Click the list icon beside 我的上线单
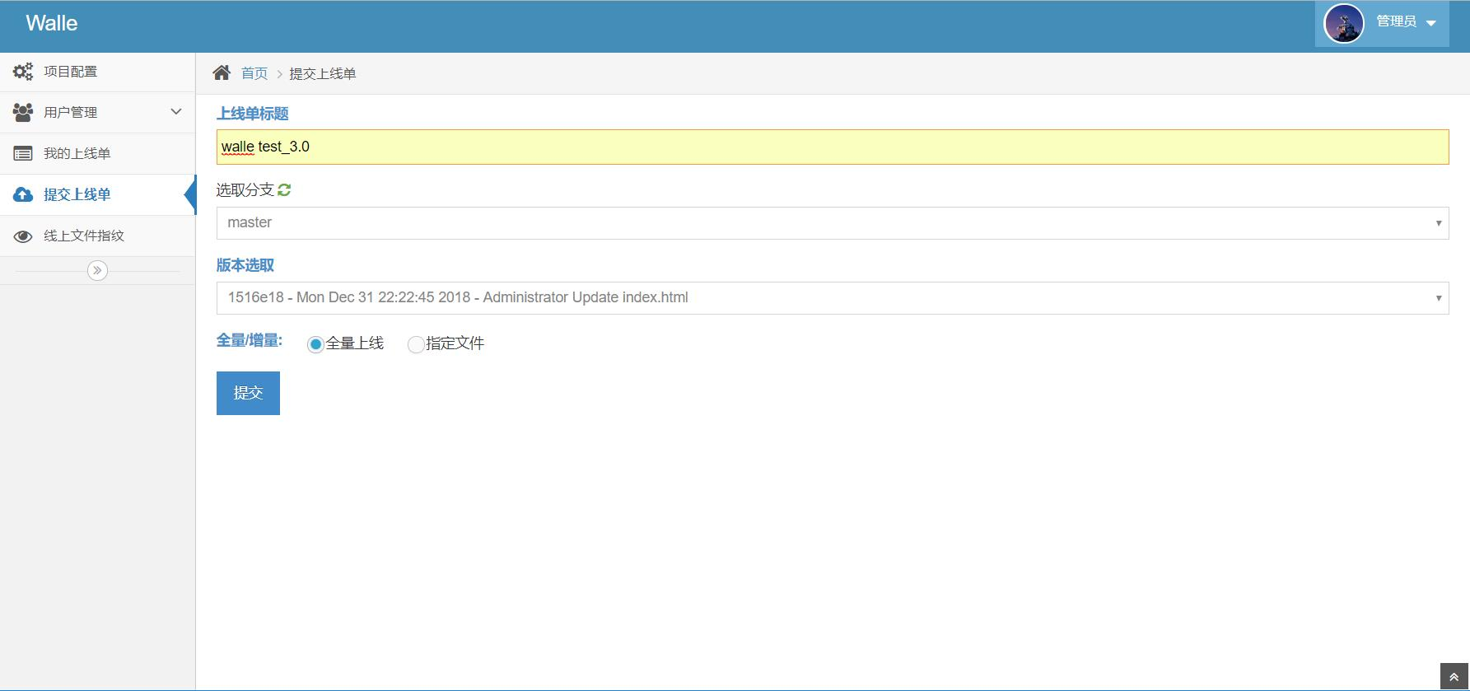Image resolution: width=1470 pixels, height=691 pixels. coord(23,153)
